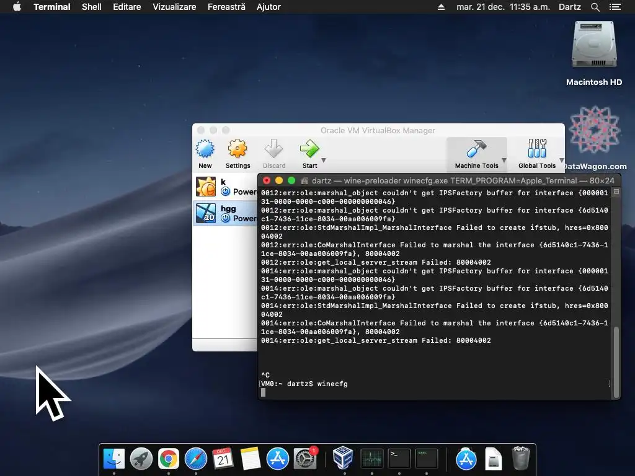Screen dimensions: 635x476
Task: Minimize the Terminal window with yellow button
Action: tap(278, 180)
